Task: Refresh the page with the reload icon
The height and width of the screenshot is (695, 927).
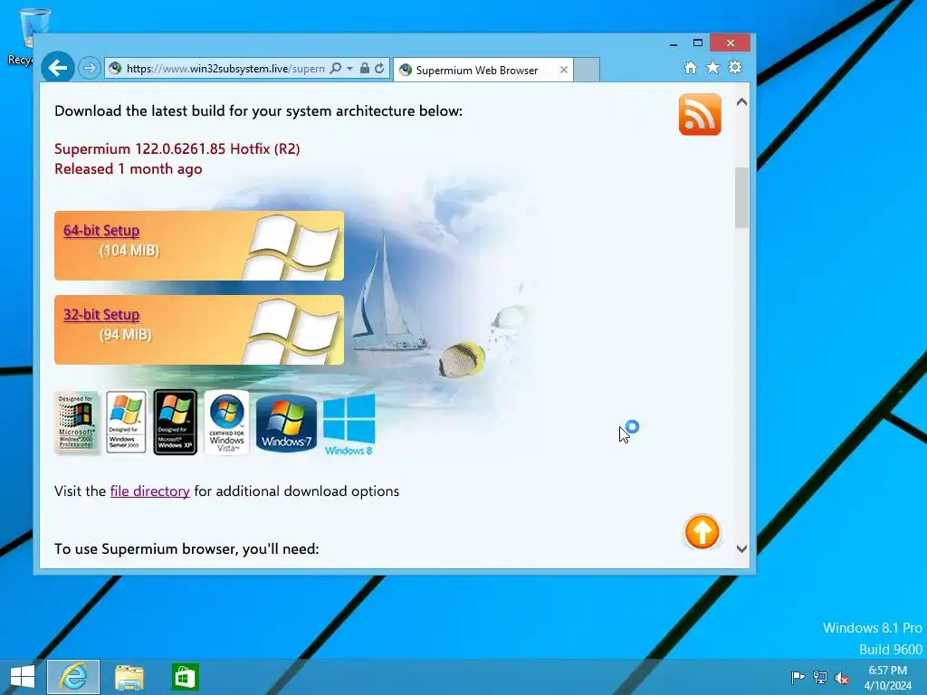Action: pos(379,69)
